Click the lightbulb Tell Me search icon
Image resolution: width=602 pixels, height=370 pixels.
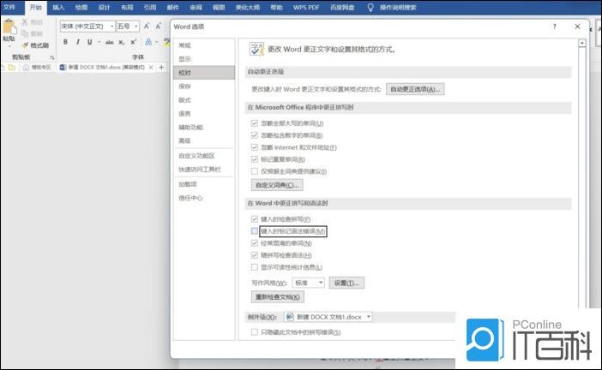point(370,8)
